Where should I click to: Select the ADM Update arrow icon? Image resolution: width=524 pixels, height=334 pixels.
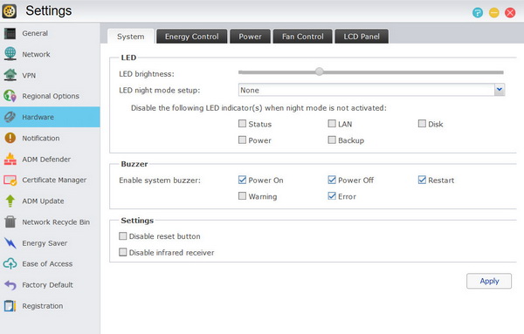(x=10, y=201)
